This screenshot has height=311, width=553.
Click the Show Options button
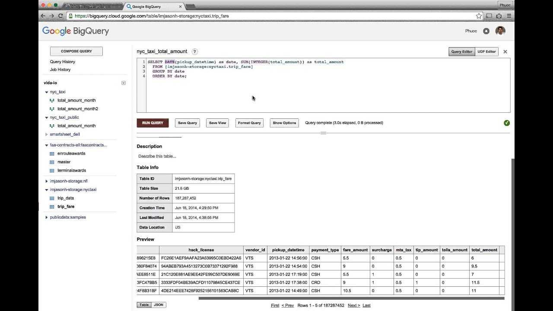[x=284, y=123]
